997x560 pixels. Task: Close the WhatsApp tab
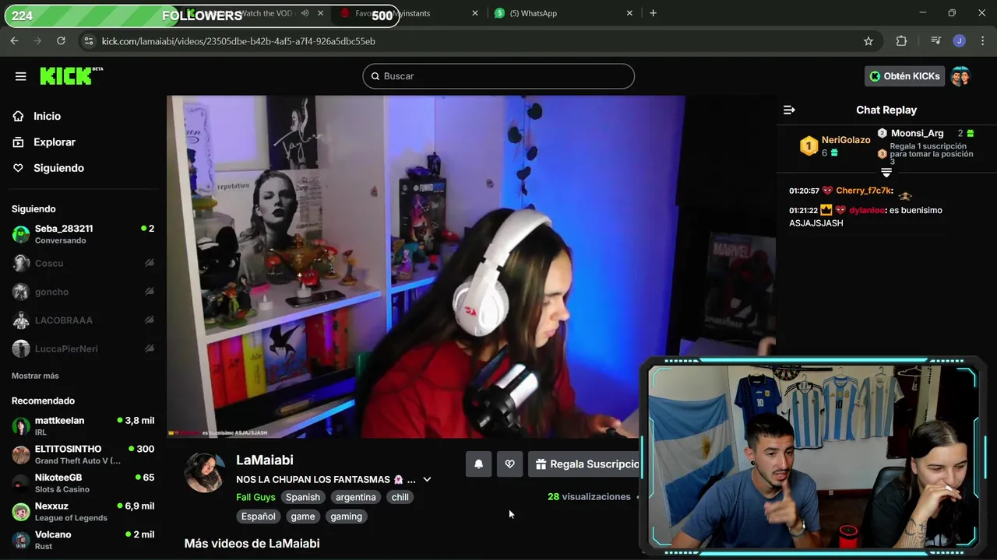click(630, 13)
